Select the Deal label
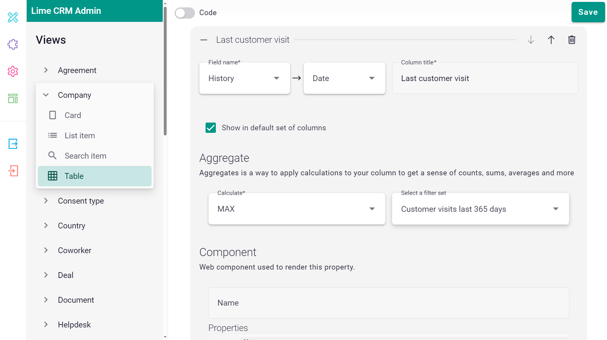This screenshot has width=607, height=340. 66,275
